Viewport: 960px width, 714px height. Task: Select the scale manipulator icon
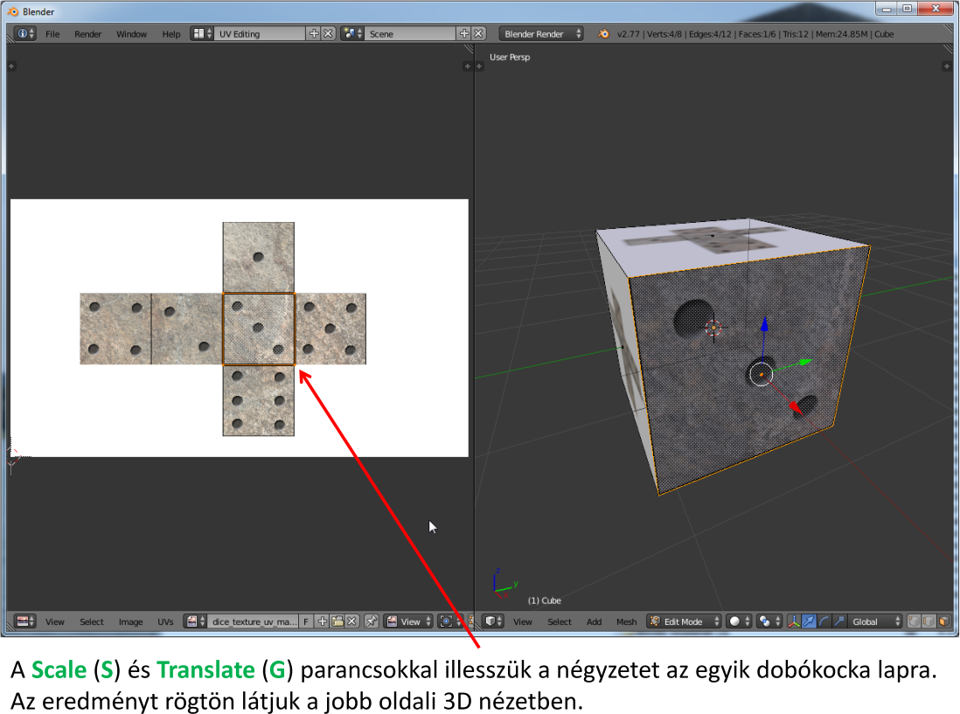coord(838,621)
